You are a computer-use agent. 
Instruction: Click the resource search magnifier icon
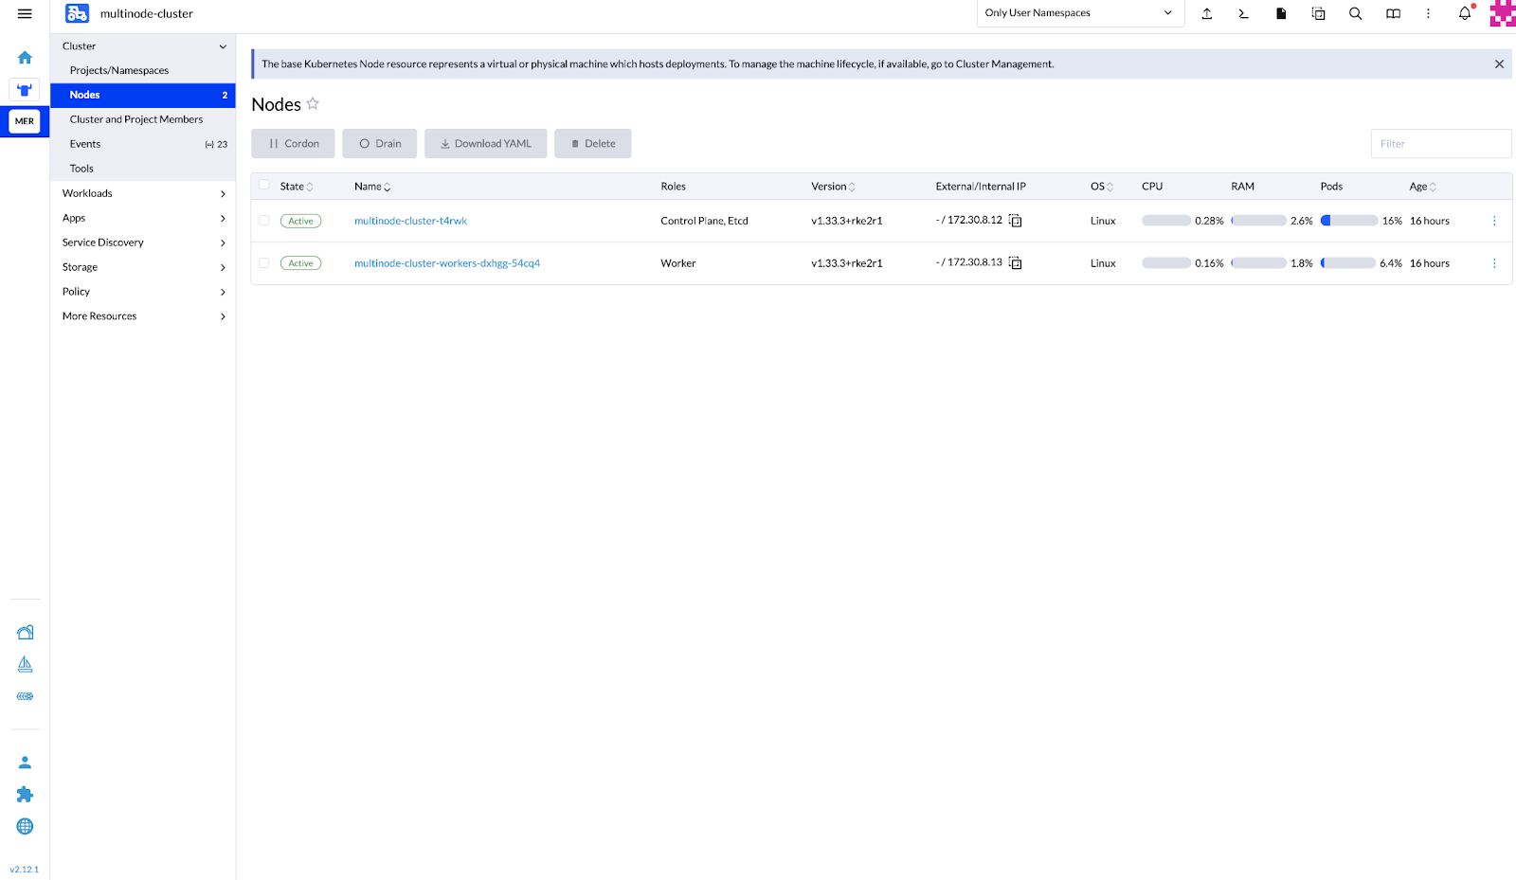1355,13
